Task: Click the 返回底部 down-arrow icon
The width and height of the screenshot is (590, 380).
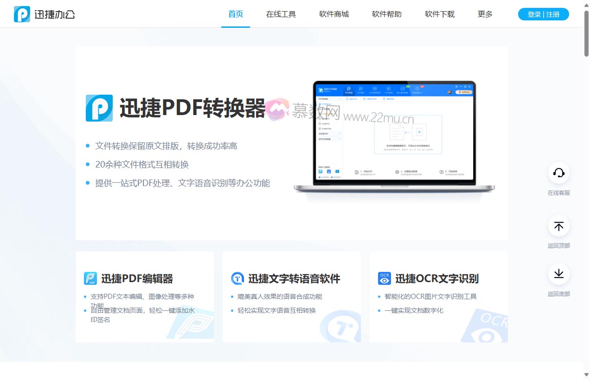Action: [558, 274]
